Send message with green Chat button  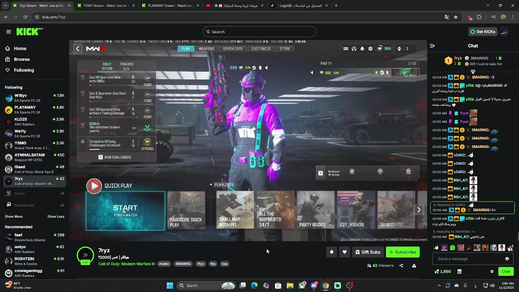506,271
